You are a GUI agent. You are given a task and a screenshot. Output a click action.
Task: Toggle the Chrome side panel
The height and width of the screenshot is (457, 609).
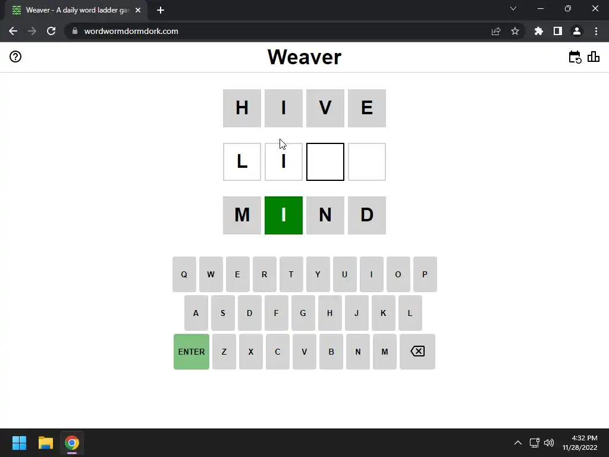[x=558, y=31]
